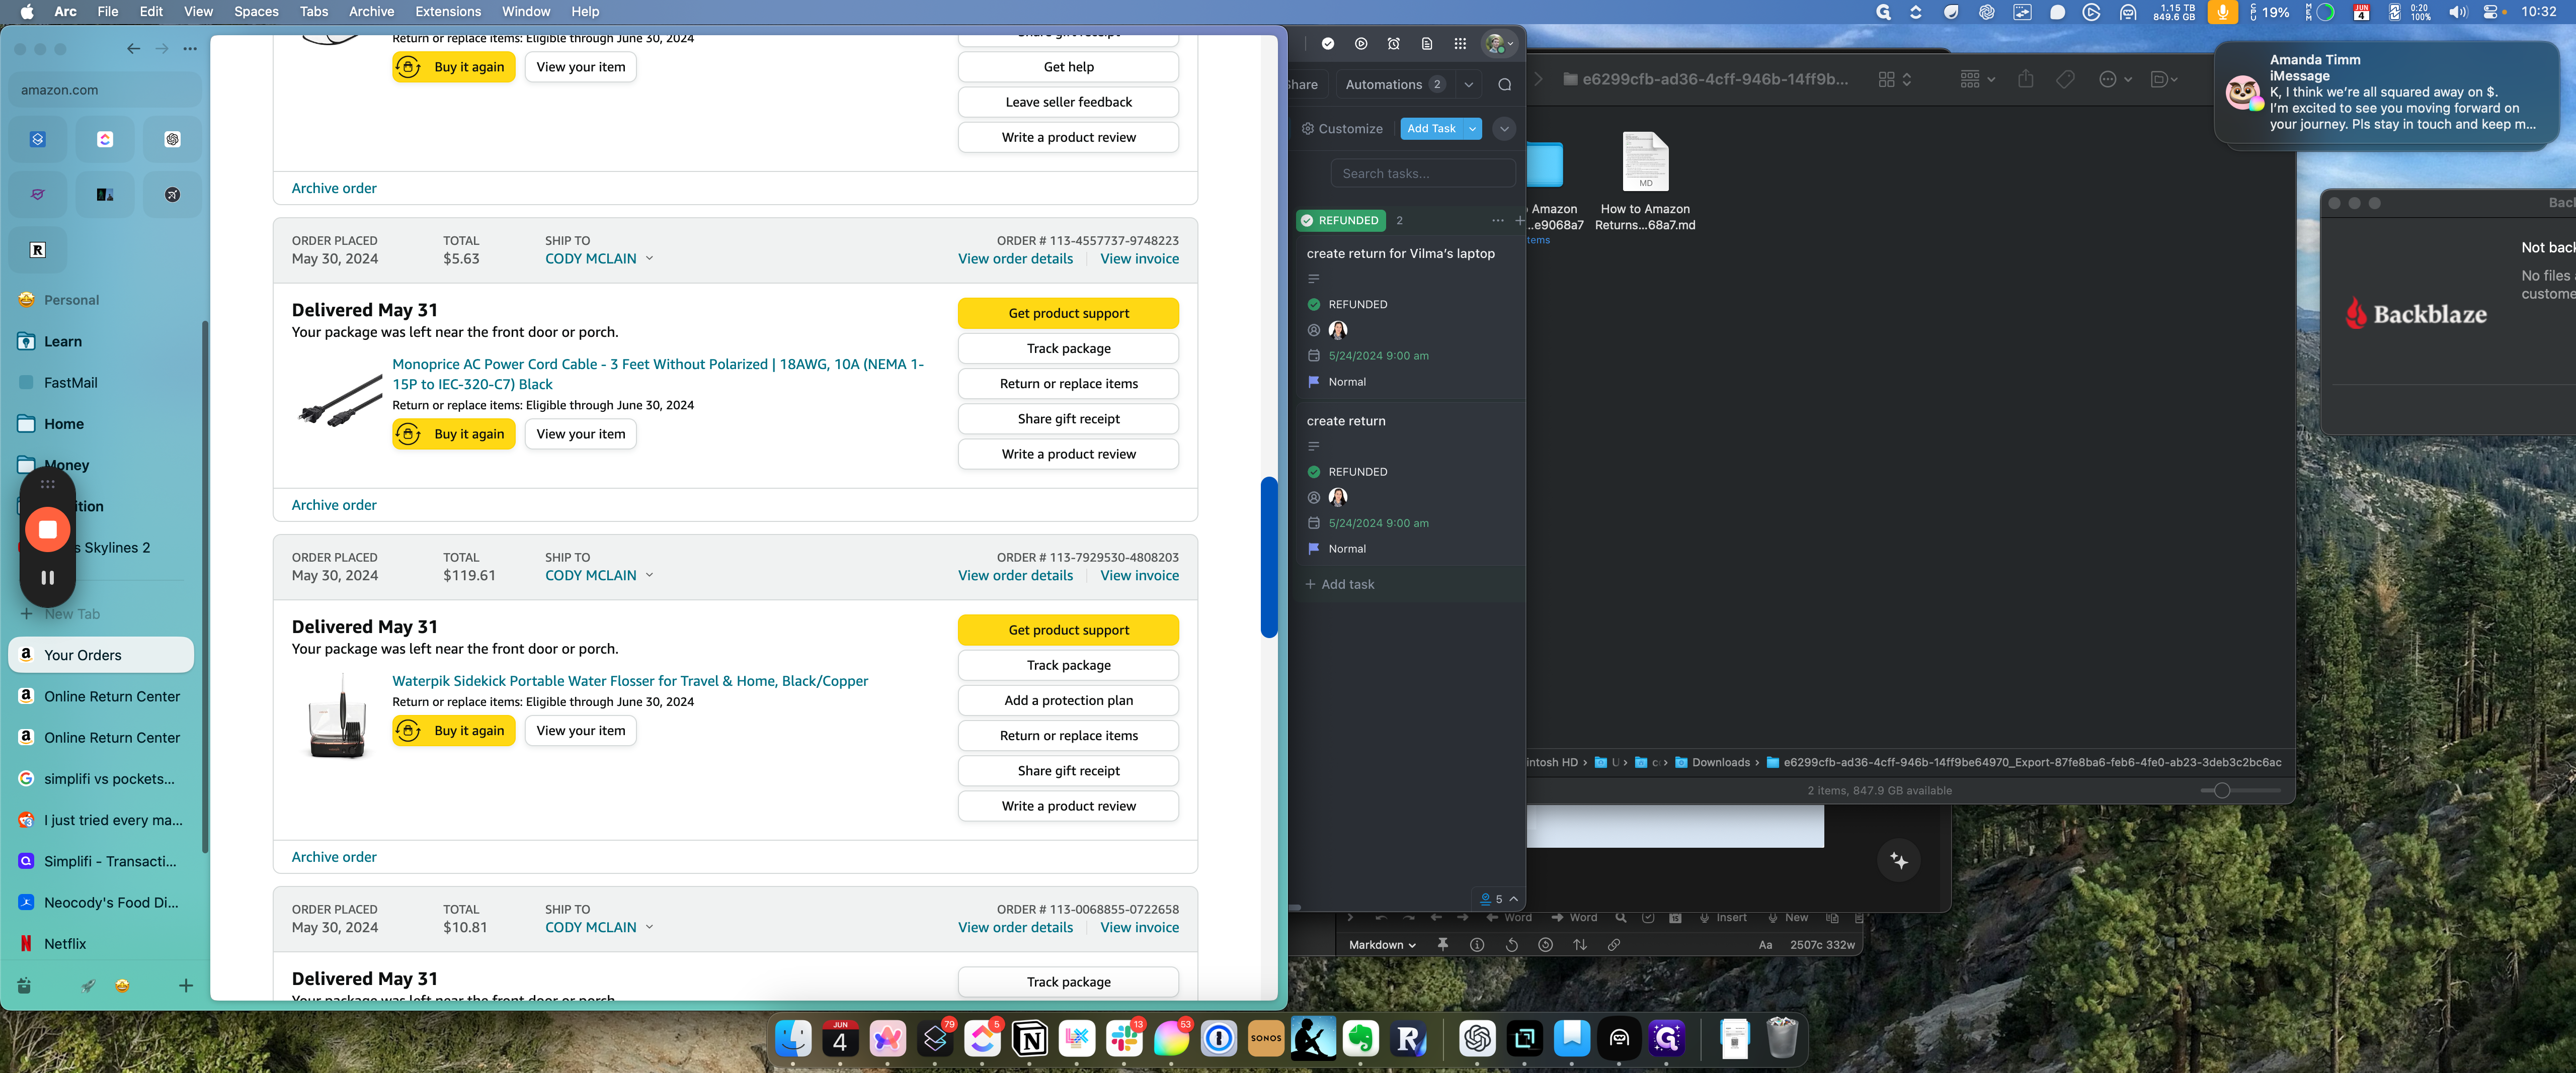Click Finder's share toolbar icon
2576x1073 pixels.
(x=2026, y=79)
